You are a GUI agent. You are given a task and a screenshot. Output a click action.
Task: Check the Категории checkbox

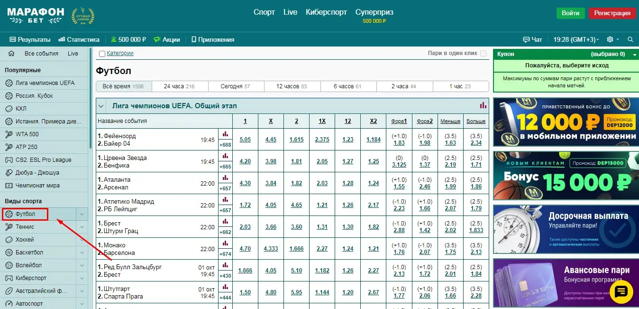pos(101,53)
